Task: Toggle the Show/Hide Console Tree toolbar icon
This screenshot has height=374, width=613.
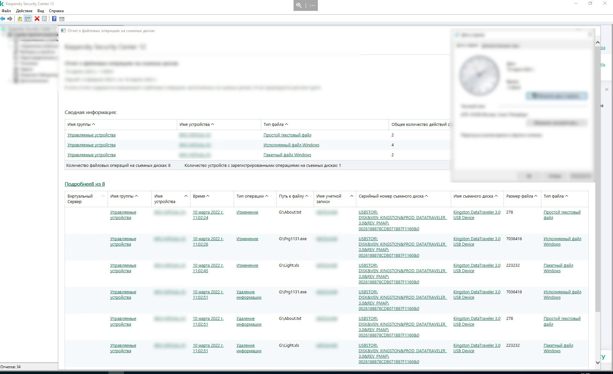Action: pyautogui.click(x=28, y=19)
